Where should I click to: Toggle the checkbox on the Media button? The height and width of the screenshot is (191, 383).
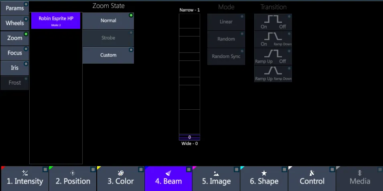click(380, 169)
